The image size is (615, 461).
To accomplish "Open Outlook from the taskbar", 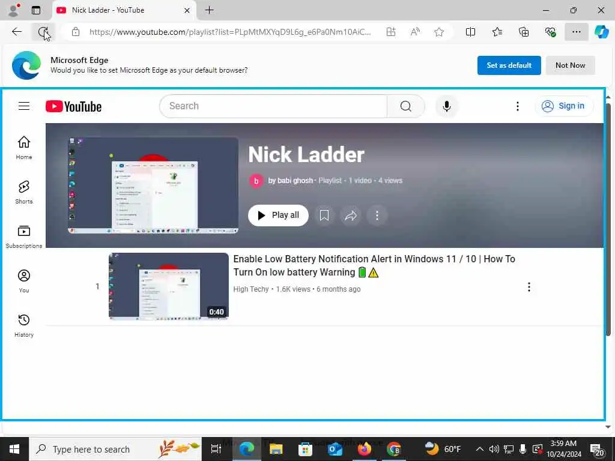I will 335,449.
